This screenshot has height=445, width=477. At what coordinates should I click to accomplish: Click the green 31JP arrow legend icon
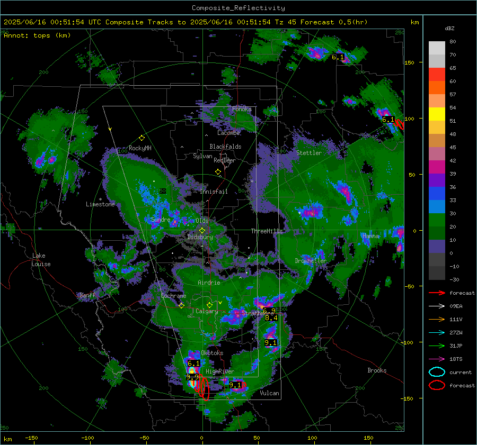pos(437,346)
